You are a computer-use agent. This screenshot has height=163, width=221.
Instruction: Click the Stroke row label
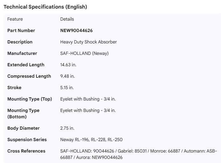pyautogui.click(x=14, y=88)
